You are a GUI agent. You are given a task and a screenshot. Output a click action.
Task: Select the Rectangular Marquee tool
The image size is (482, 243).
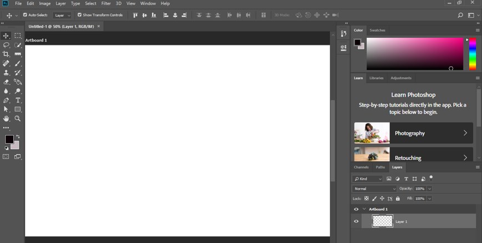18,36
